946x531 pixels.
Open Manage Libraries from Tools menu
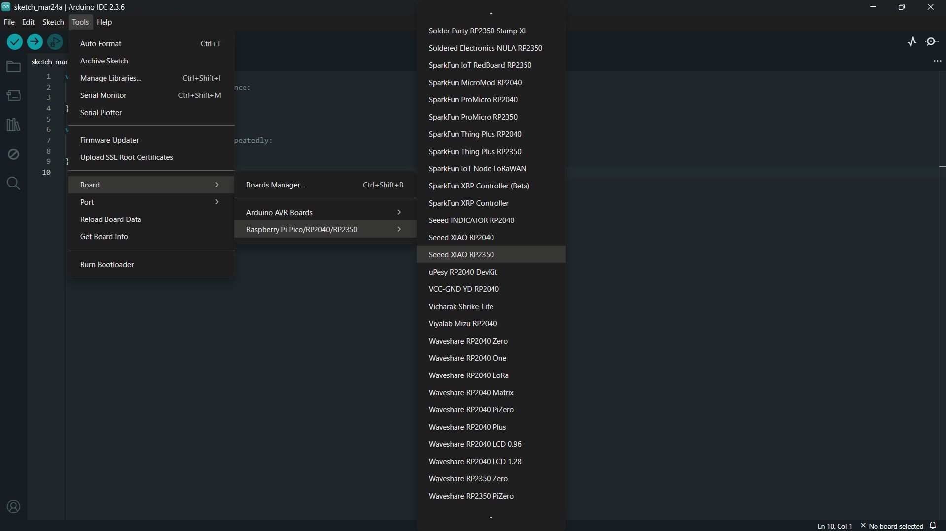(151, 78)
